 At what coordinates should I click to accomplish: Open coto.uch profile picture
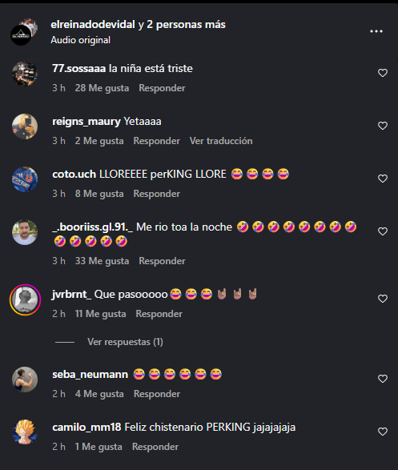pos(25,179)
